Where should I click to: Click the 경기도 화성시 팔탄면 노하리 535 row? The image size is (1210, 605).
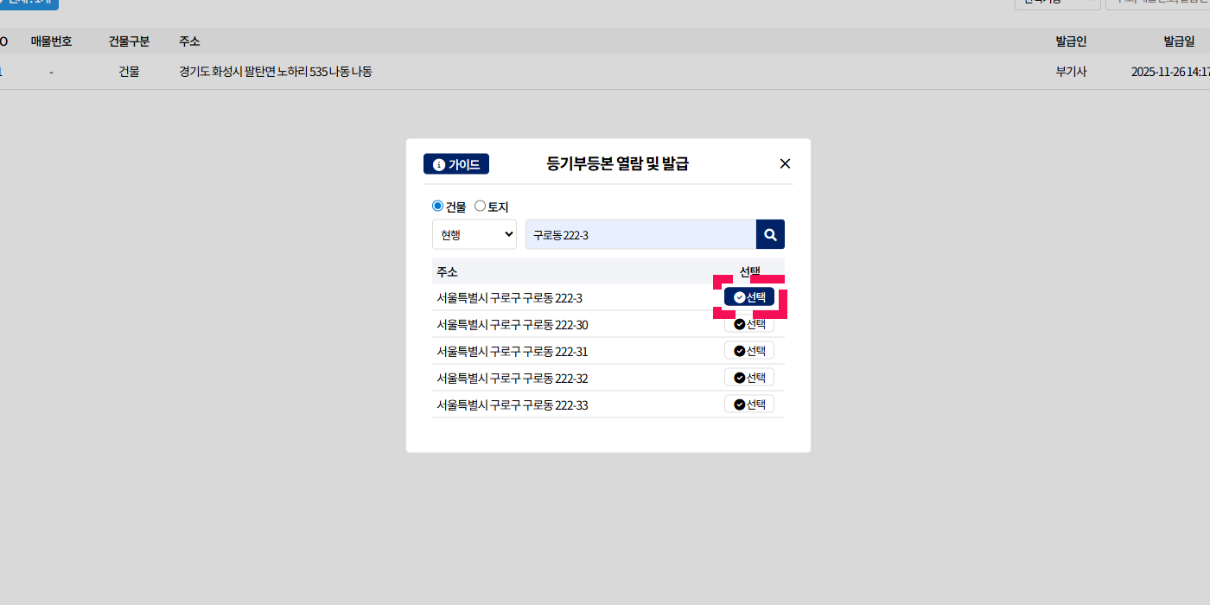point(275,72)
